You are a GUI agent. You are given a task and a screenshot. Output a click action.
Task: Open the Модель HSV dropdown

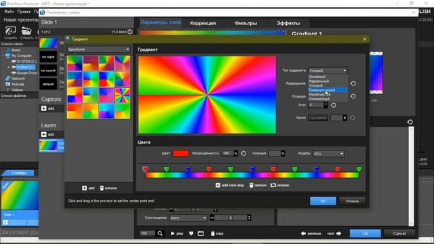(x=328, y=154)
